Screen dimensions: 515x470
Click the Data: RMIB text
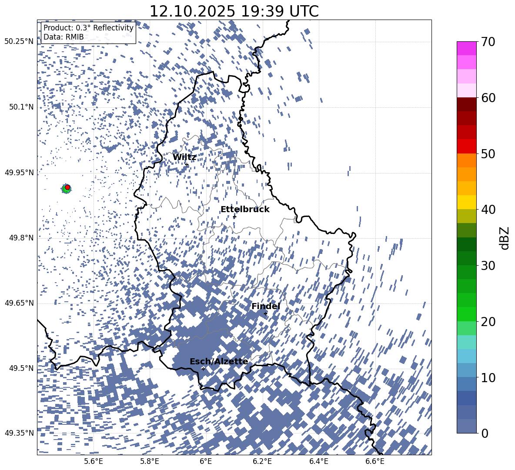point(64,37)
